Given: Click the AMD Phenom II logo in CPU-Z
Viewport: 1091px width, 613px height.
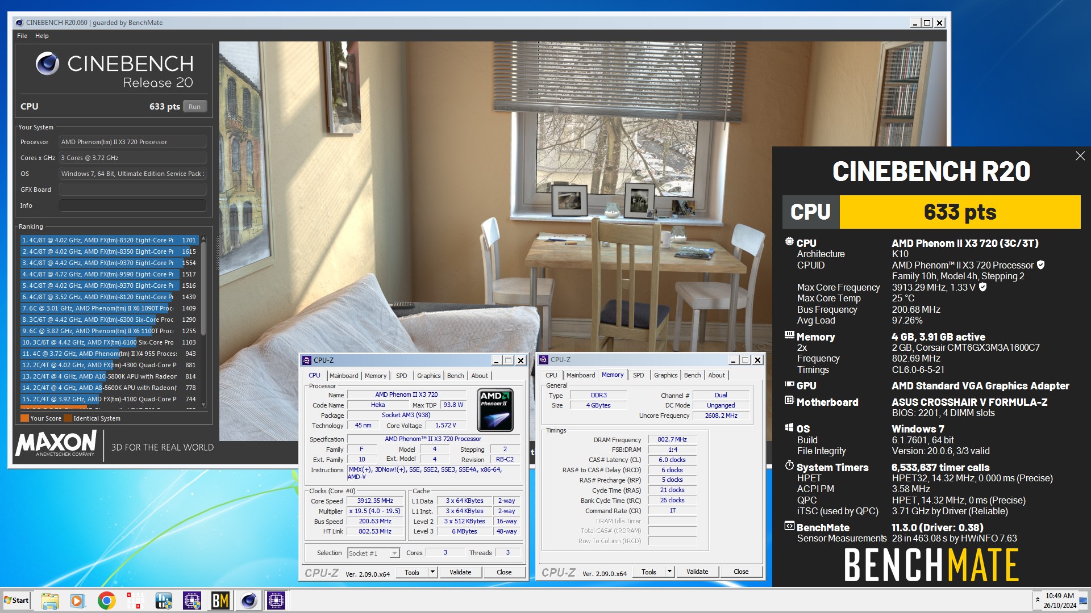Looking at the screenshot, I should pos(495,410).
